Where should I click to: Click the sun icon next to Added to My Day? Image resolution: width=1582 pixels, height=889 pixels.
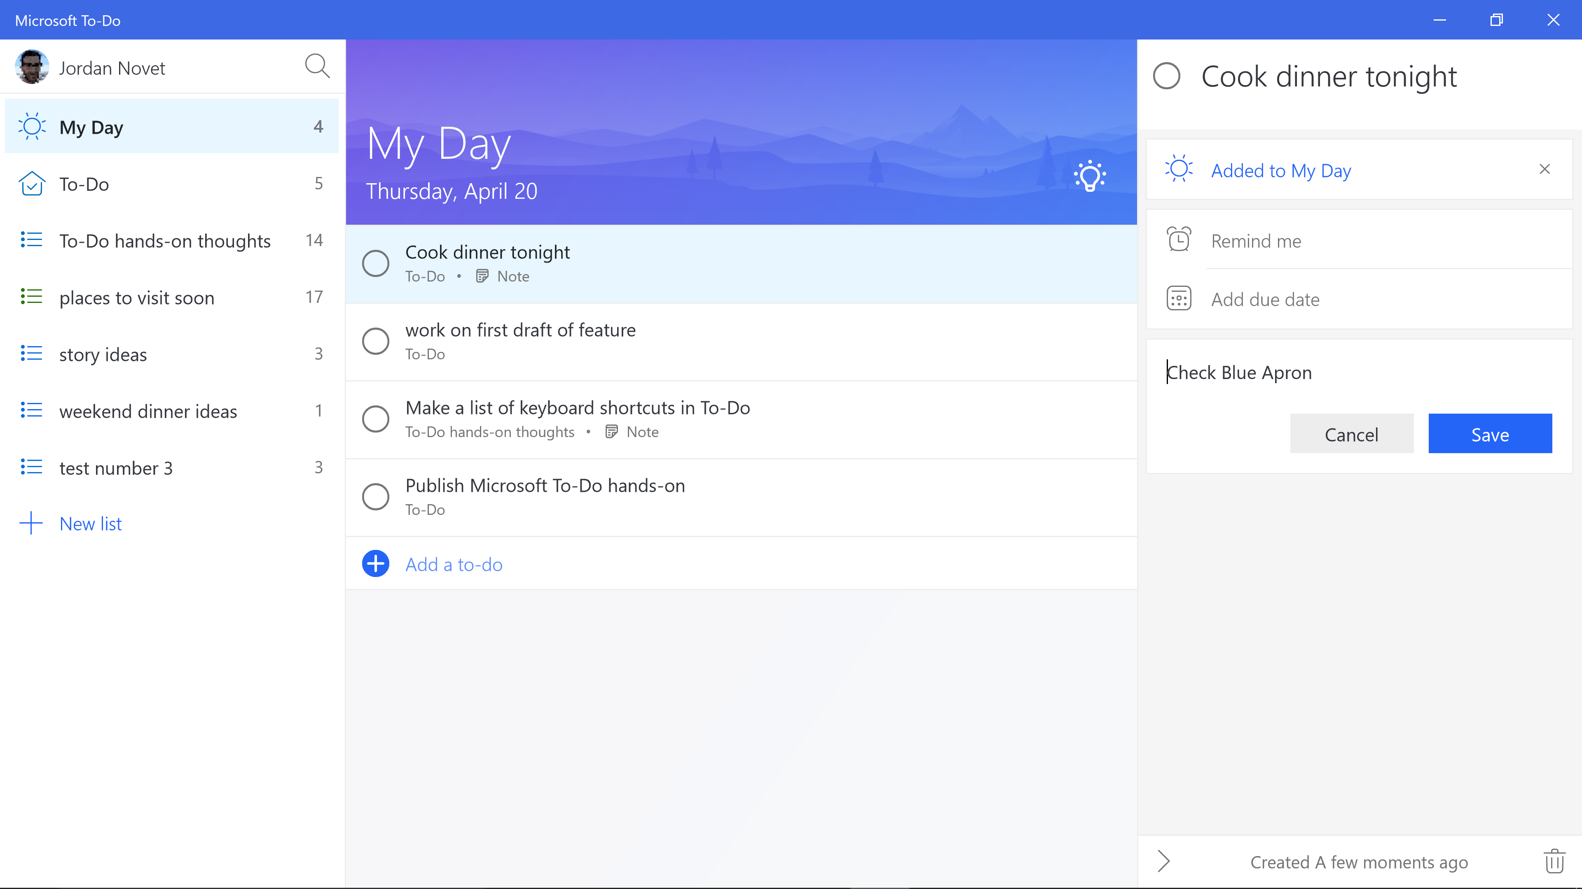coord(1179,170)
